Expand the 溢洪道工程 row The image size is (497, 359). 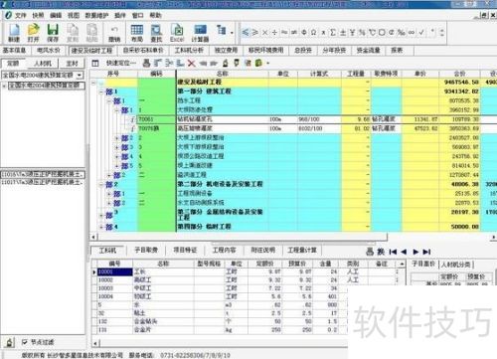109,175
